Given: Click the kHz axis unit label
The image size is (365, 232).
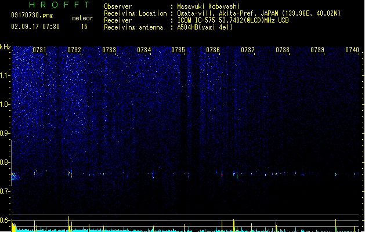Looking at the screenshot, I should click(5, 47).
